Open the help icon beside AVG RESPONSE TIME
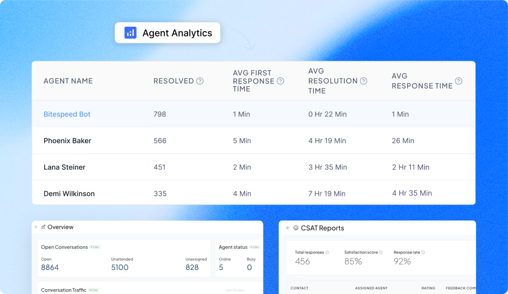The height and width of the screenshot is (294, 508). [459, 81]
